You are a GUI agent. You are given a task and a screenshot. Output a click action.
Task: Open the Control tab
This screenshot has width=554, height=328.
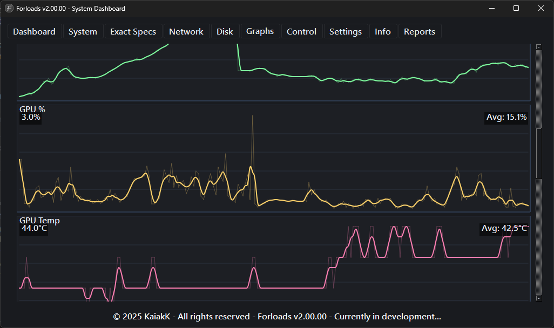301,32
